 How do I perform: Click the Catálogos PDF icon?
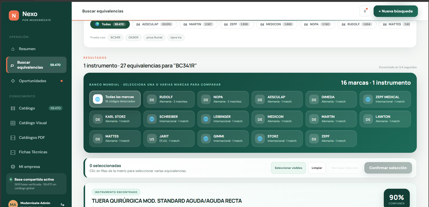point(13,138)
